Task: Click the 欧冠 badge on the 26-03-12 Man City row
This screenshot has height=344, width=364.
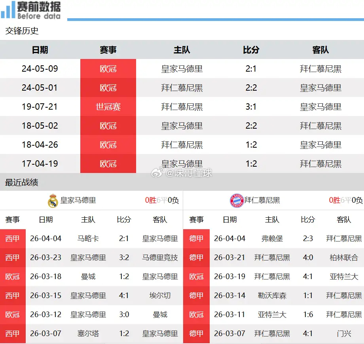Action: tap(13, 314)
